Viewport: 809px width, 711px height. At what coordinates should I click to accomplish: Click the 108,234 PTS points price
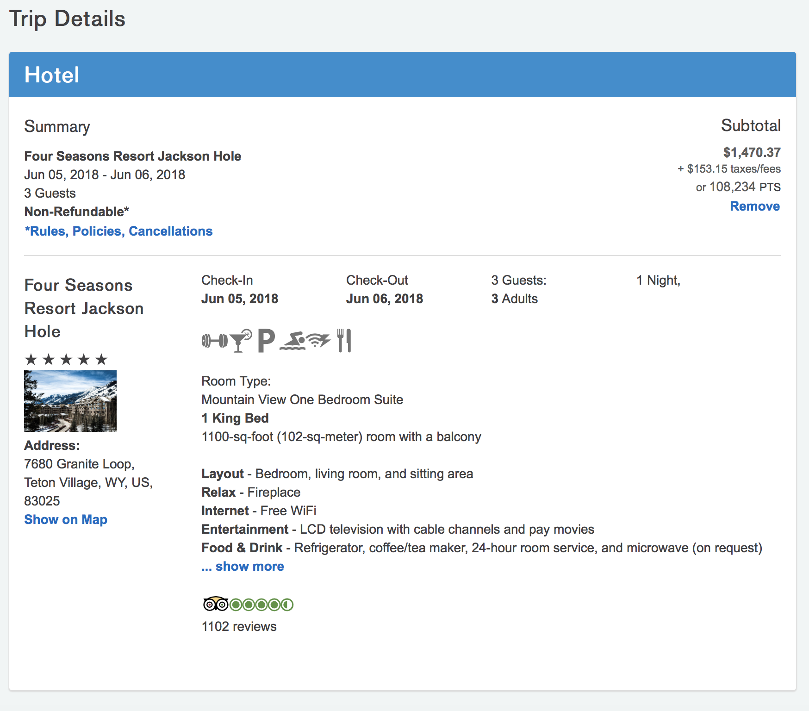tap(738, 187)
